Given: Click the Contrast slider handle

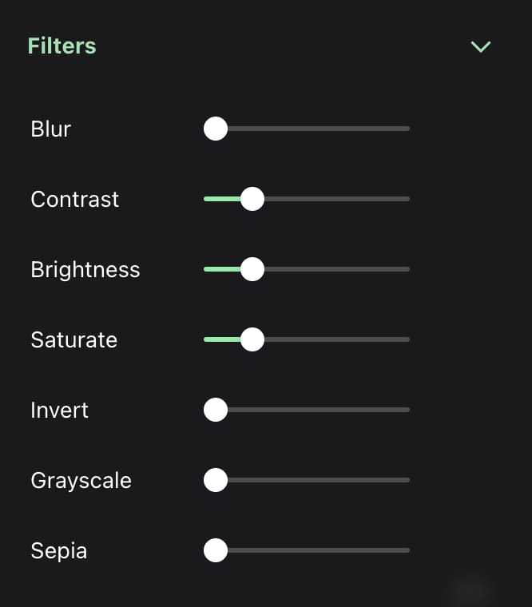Looking at the screenshot, I should [252, 199].
